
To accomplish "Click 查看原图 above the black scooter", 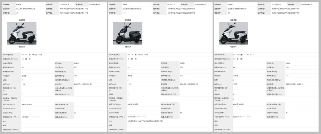I will tap(124, 20).
